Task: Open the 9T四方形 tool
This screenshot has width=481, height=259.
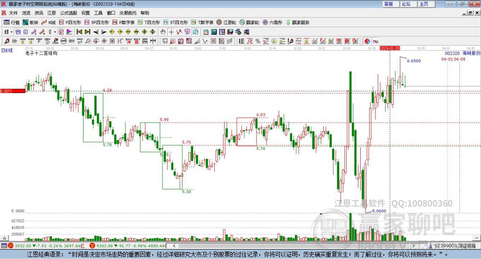Action: coord(176,23)
